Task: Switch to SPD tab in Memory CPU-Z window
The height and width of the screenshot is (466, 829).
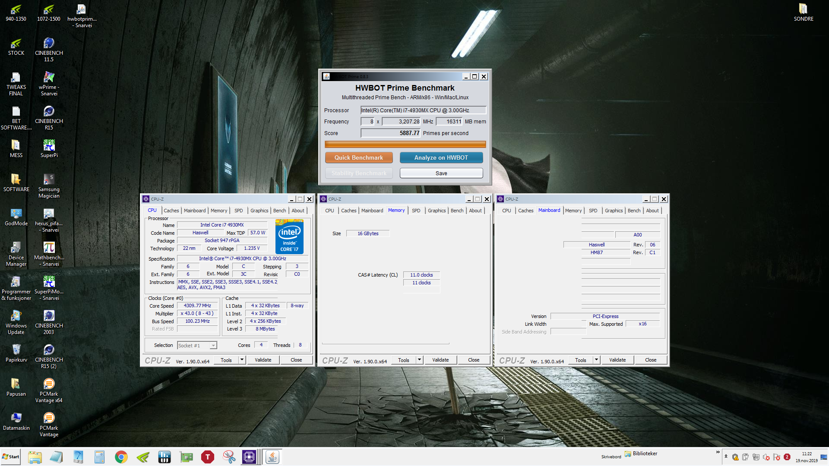Action: click(416, 211)
